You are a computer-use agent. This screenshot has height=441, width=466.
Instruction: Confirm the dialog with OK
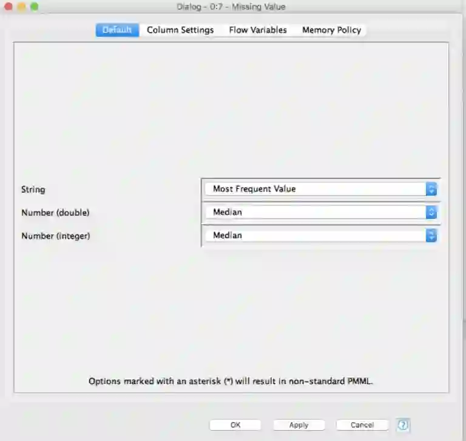point(235,425)
